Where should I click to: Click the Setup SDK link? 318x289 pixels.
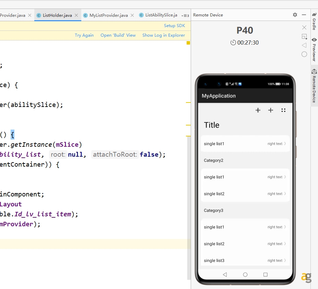tap(175, 25)
